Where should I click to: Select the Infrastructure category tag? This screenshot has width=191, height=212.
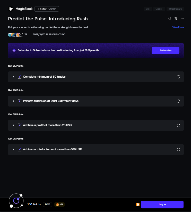coord(175,9)
